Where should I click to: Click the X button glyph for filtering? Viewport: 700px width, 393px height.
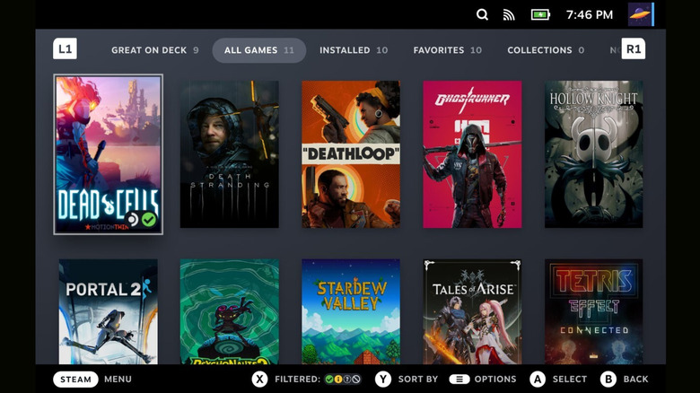pos(259,380)
